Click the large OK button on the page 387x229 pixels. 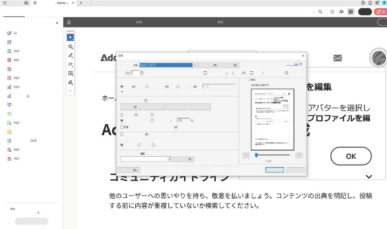351,156
